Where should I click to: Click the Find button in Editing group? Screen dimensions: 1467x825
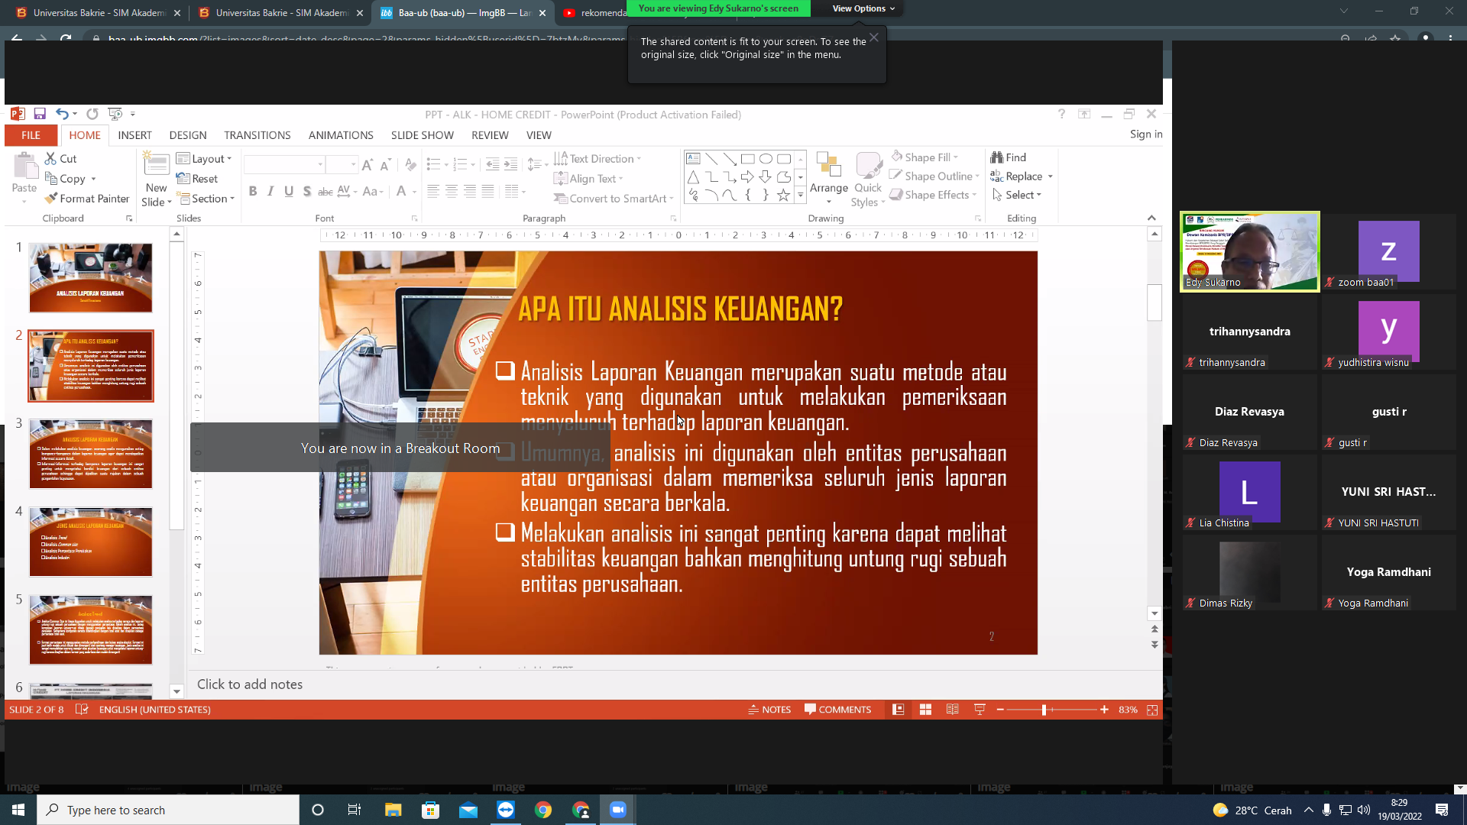[1009, 157]
